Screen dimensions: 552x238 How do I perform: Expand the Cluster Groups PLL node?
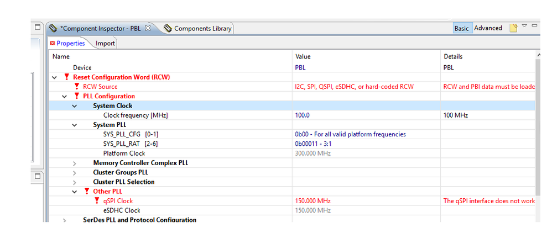74,173
